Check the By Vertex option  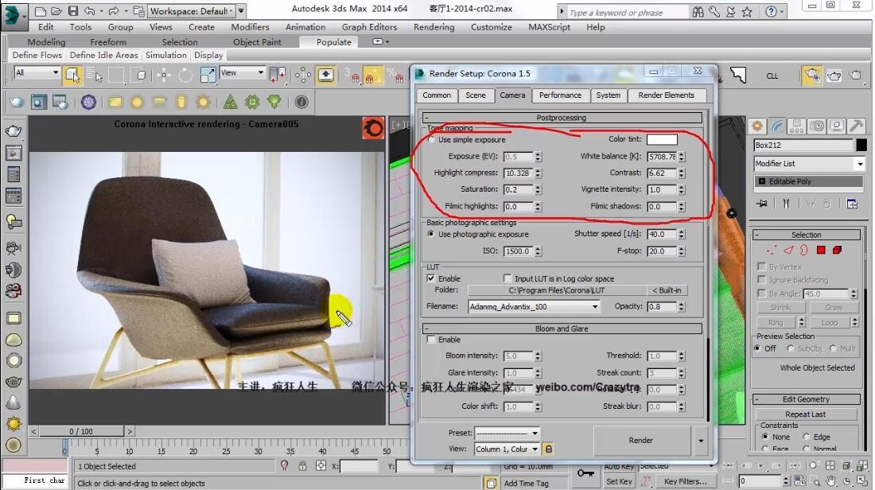coord(762,266)
